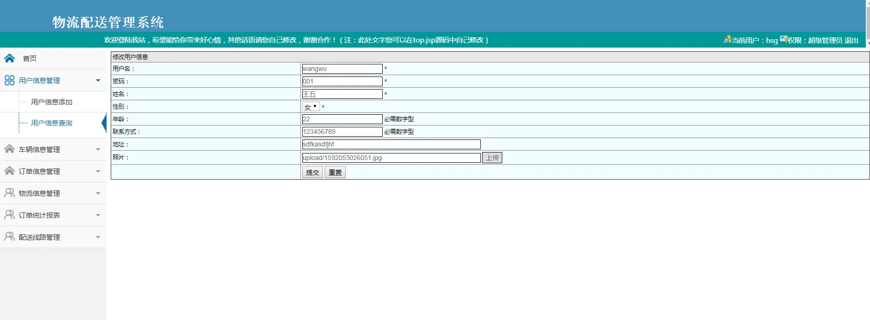Click the 欢迎登陆我站 welcome message

(x=296, y=40)
